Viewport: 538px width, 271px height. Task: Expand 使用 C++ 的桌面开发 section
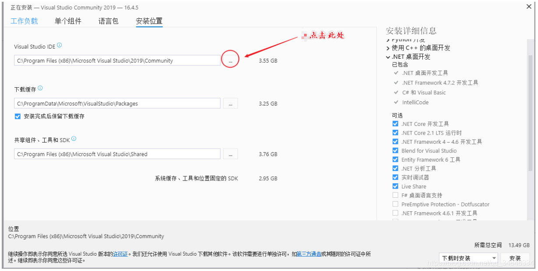point(388,48)
